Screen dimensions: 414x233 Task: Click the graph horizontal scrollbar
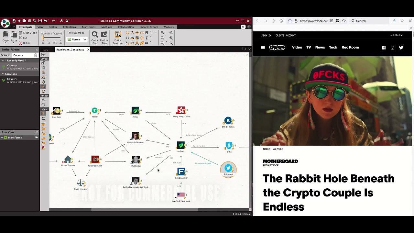pos(144,209)
